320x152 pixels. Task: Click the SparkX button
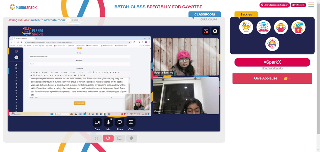(272, 62)
